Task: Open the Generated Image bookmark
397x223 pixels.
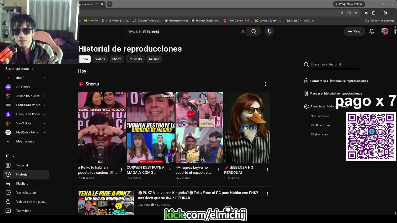Action: (176, 21)
